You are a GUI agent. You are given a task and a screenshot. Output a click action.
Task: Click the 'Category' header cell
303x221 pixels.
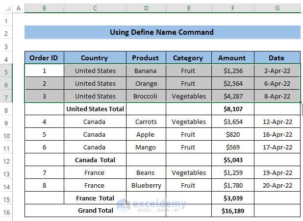pos(188,58)
